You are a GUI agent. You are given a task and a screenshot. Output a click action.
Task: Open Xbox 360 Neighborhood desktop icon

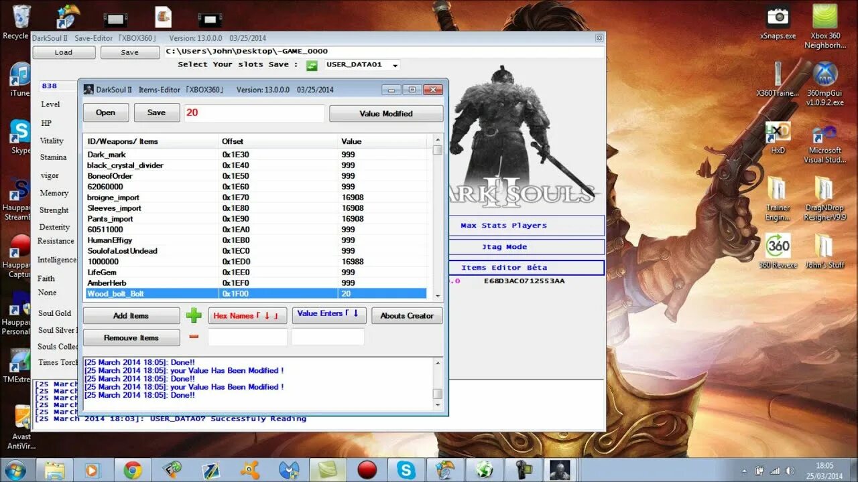tap(825, 27)
